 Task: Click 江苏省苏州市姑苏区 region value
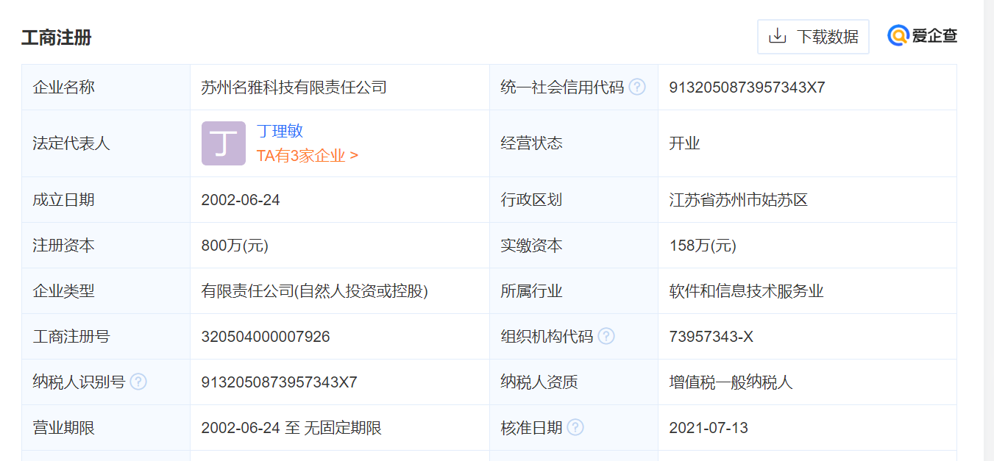739,200
